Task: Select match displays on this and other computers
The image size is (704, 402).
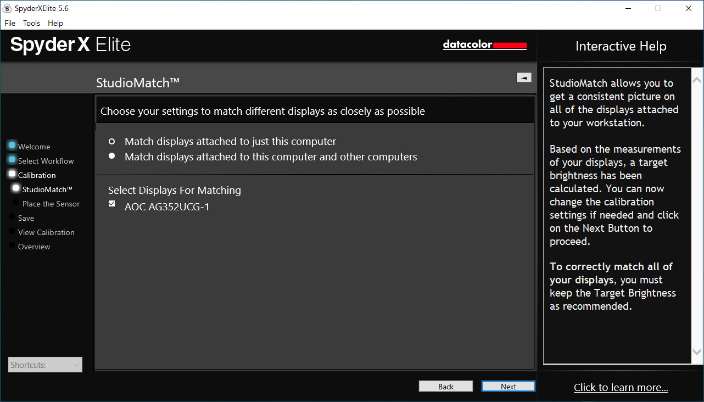Action: 112,156
